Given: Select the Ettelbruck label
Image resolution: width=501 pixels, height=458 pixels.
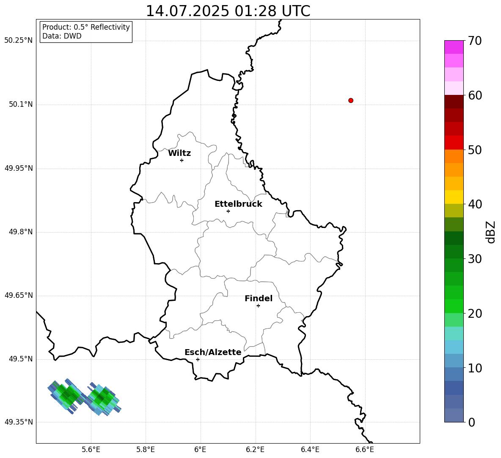Looking at the screenshot, I should [238, 204].
